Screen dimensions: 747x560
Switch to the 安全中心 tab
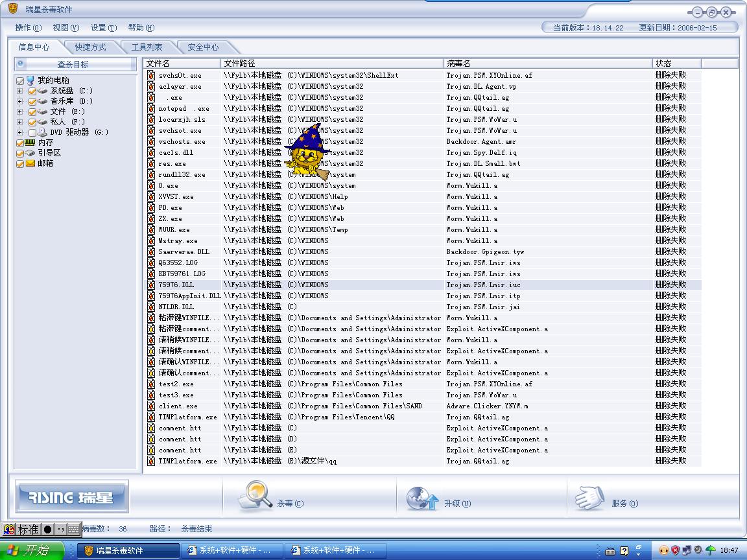[x=203, y=47]
